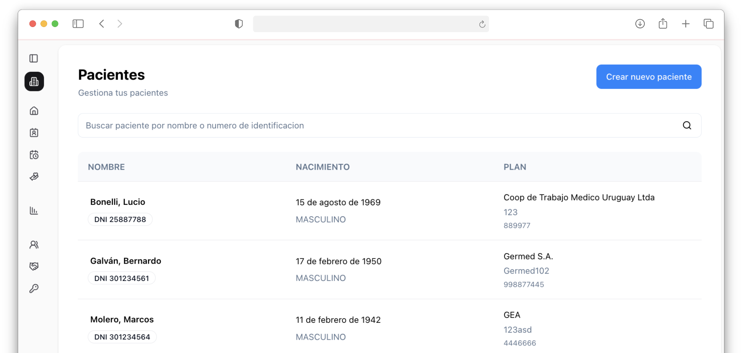Toggle the application sidebar collapse icon

point(34,58)
